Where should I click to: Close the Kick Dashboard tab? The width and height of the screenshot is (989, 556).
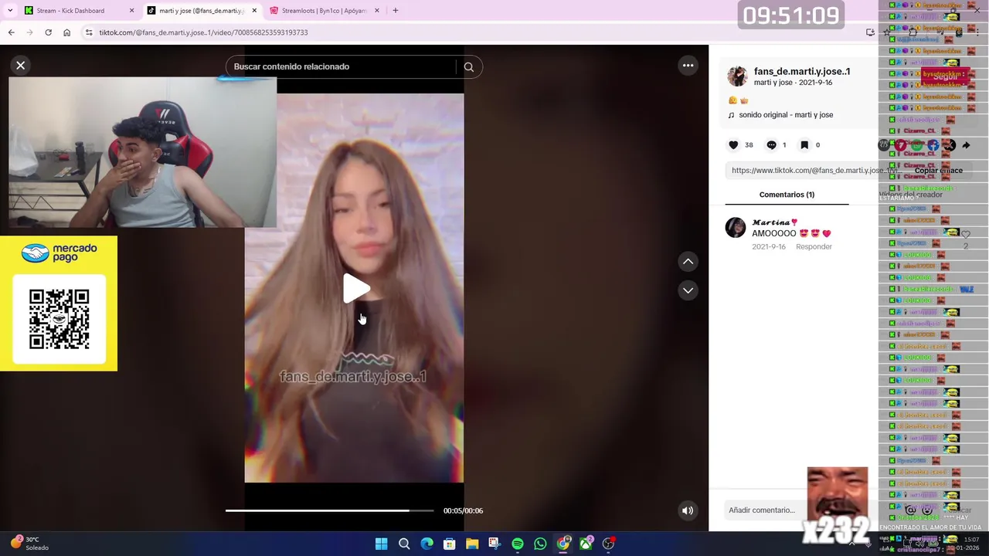[x=131, y=11]
